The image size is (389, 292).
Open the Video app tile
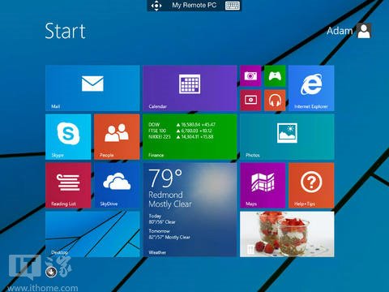[x=250, y=100]
